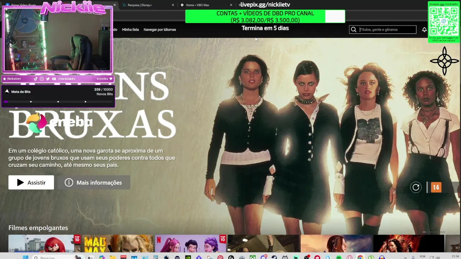Viewport: 461px width, 259px height.
Task: Click the POR language indicator in tray
Action: pyautogui.click(x=422, y=256)
